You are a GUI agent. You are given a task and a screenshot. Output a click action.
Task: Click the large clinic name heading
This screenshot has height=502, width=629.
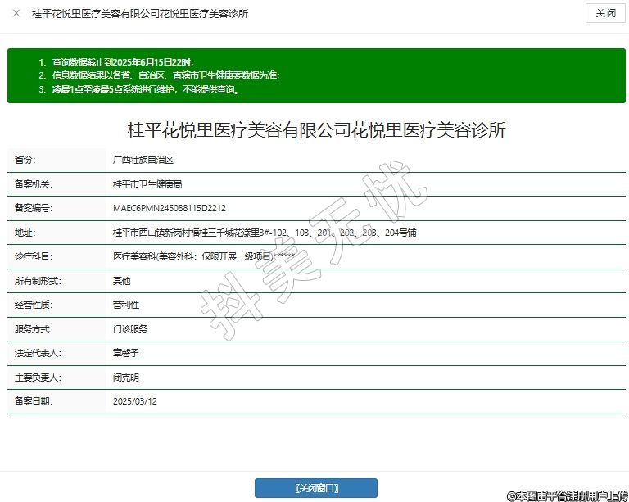tap(315, 130)
